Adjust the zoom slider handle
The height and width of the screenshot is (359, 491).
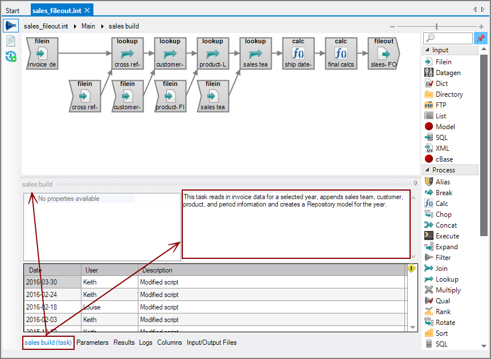(x=436, y=26)
